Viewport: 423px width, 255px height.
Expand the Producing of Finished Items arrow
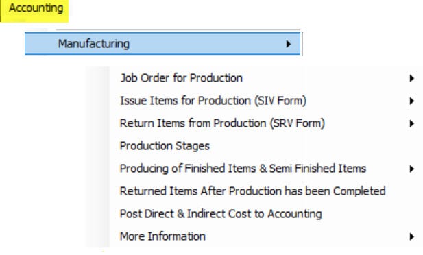pyautogui.click(x=411, y=169)
